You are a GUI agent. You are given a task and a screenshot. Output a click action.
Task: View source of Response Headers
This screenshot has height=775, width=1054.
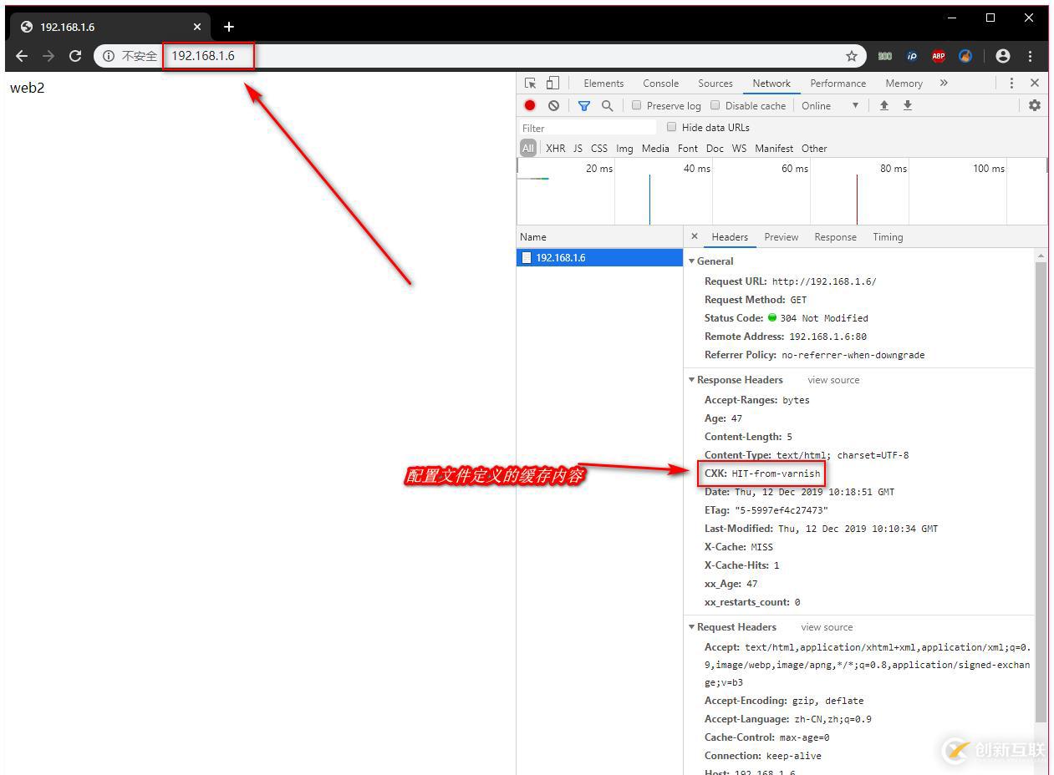tap(833, 379)
